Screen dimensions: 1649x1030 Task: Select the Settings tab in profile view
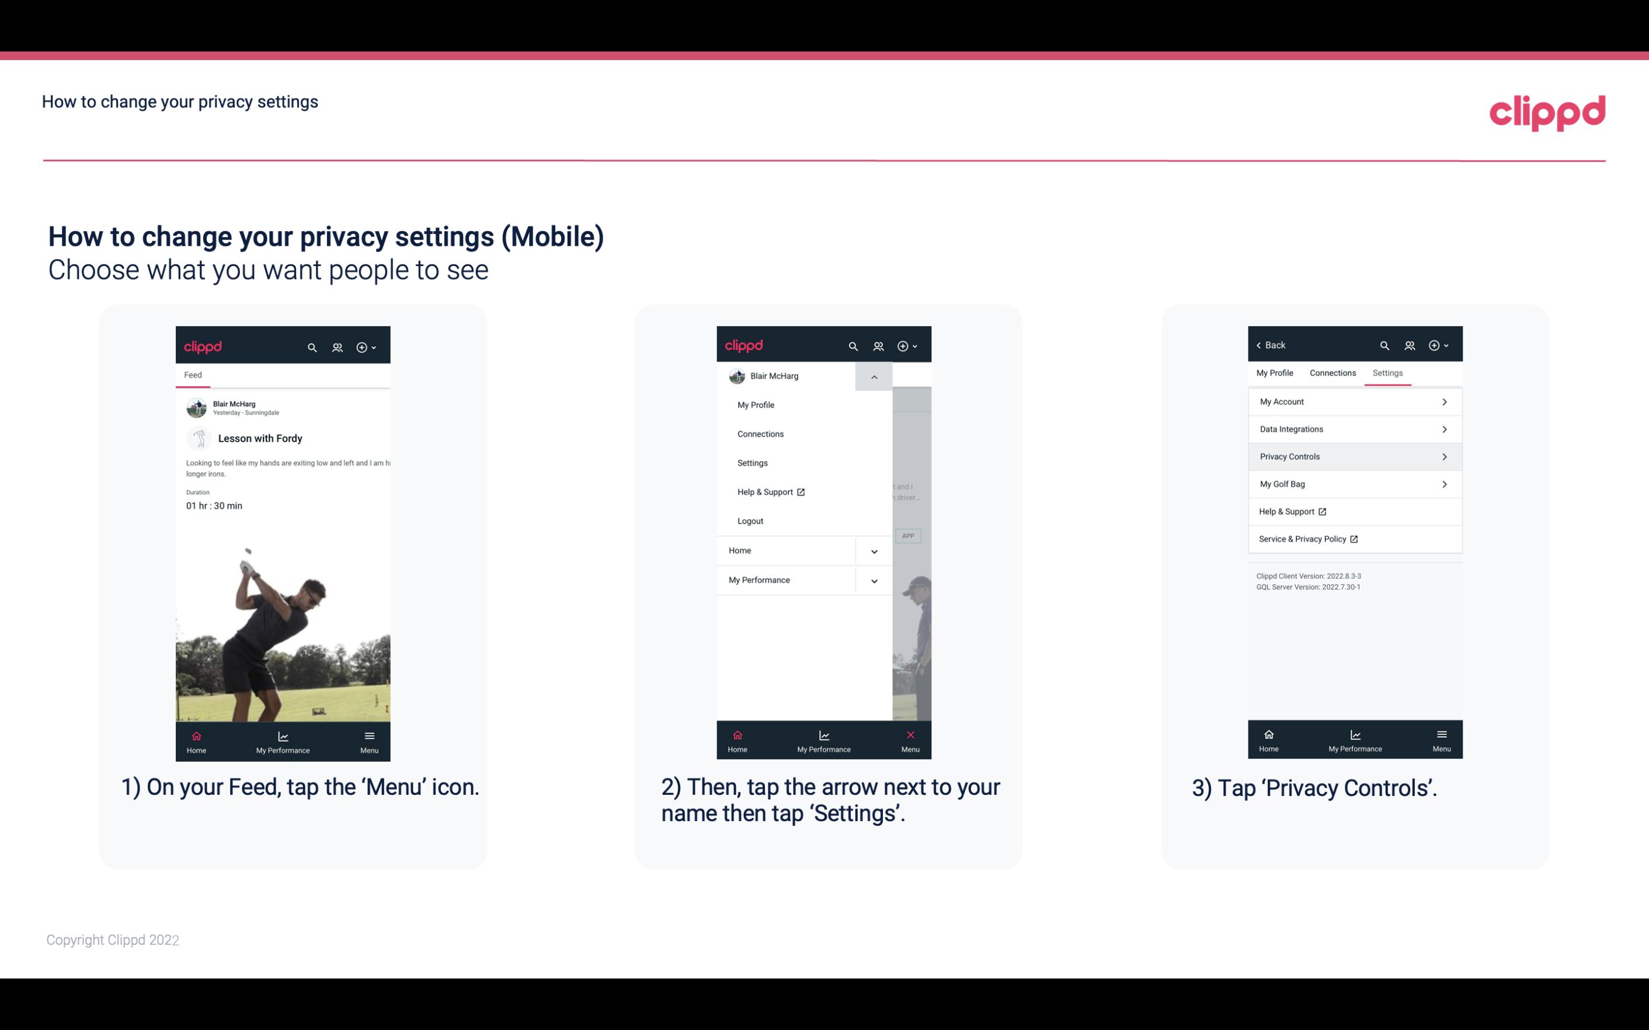[x=1387, y=372]
